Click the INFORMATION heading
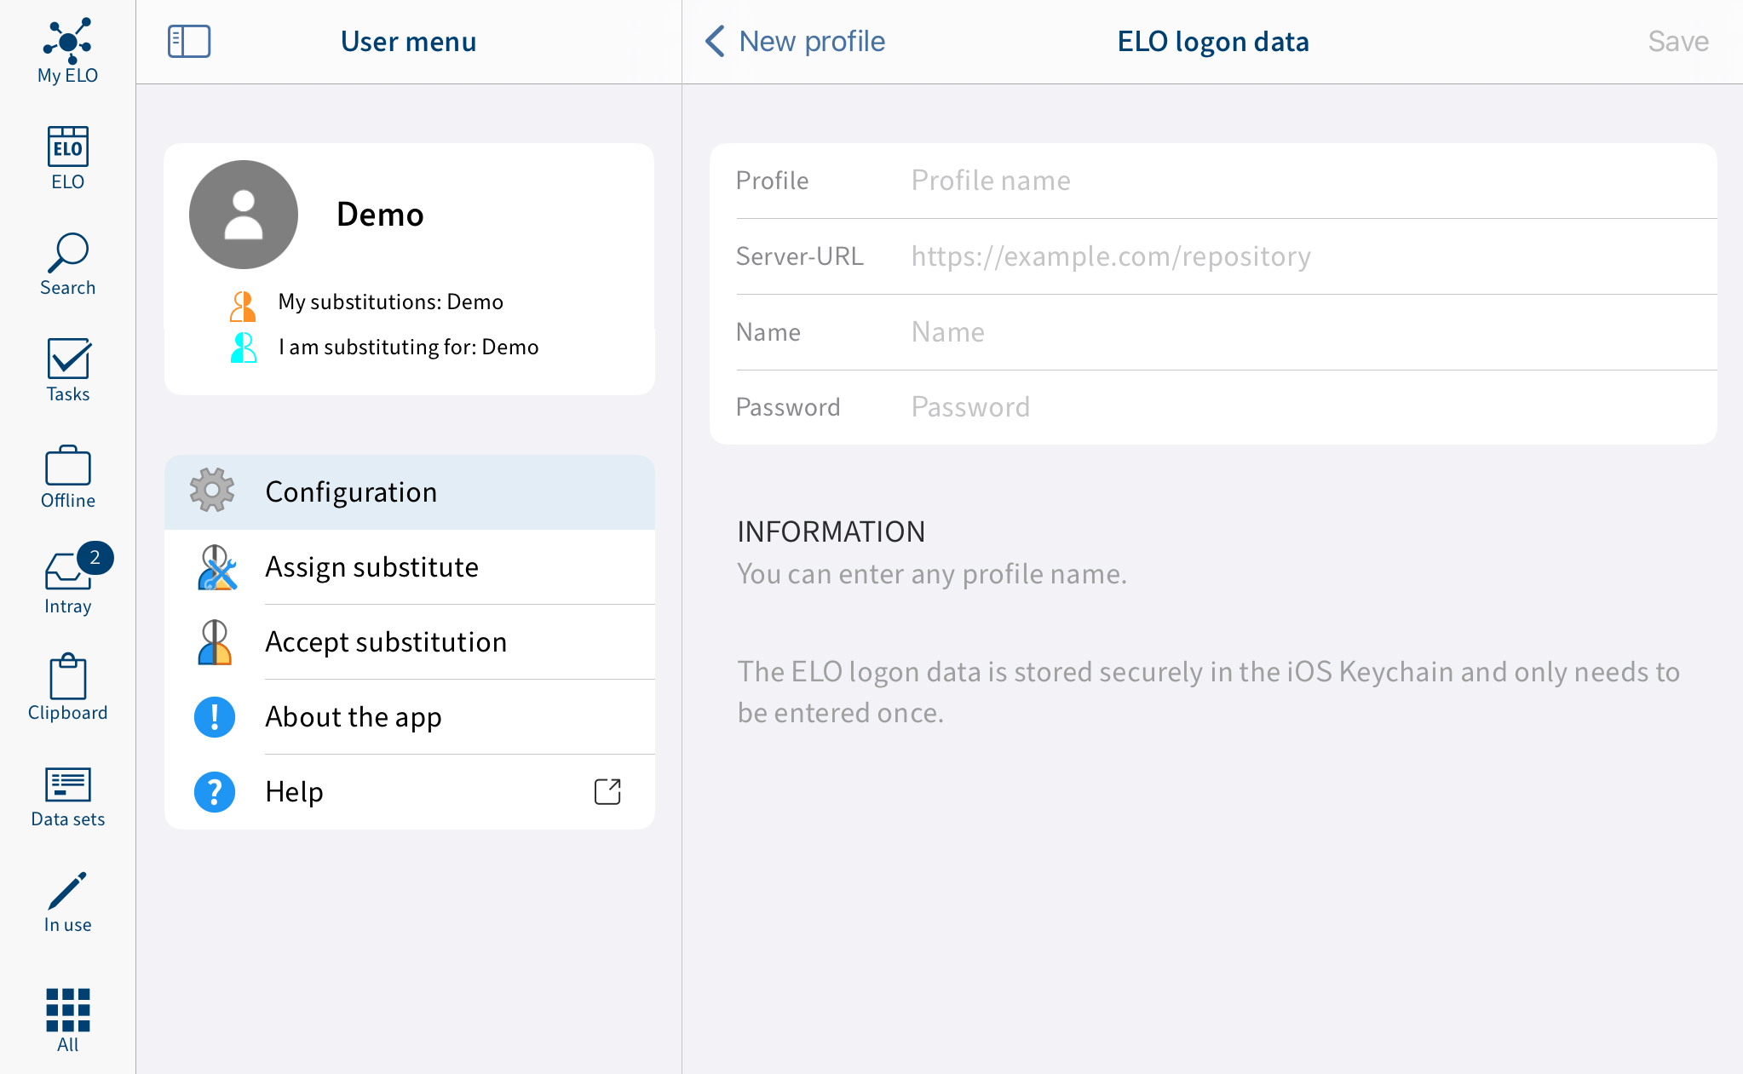This screenshot has height=1074, width=1743. pyautogui.click(x=831, y=531)
